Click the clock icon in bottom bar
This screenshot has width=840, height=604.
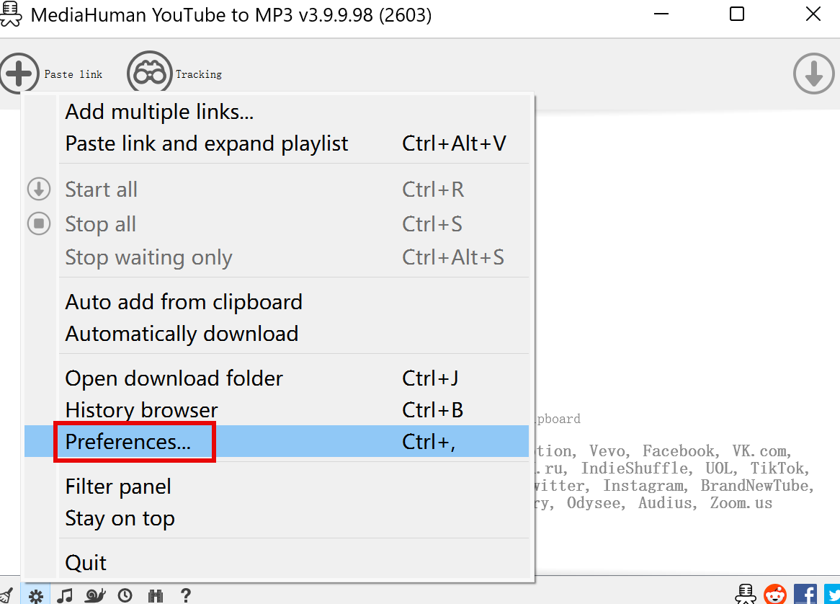[x=125, y=595]
